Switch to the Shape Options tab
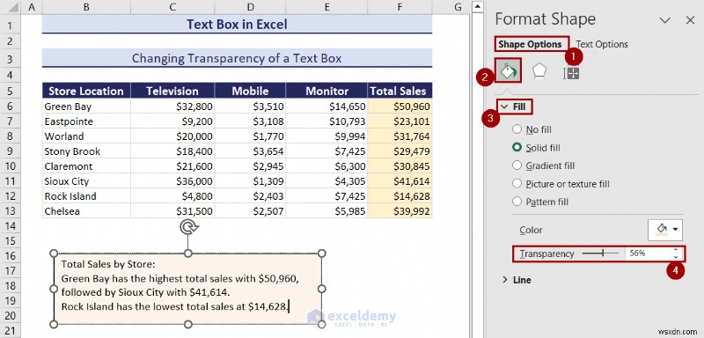This screenshot has height=338, width=704. [x=531, y=44]
